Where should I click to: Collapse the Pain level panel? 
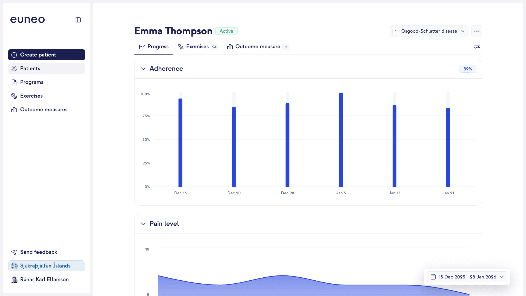coord(143,224)
